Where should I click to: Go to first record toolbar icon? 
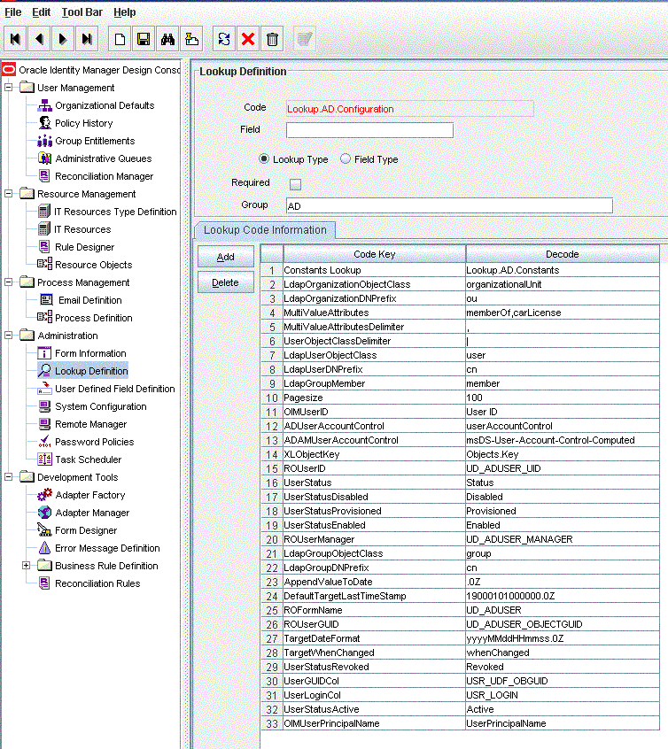(x=15, y=39)
